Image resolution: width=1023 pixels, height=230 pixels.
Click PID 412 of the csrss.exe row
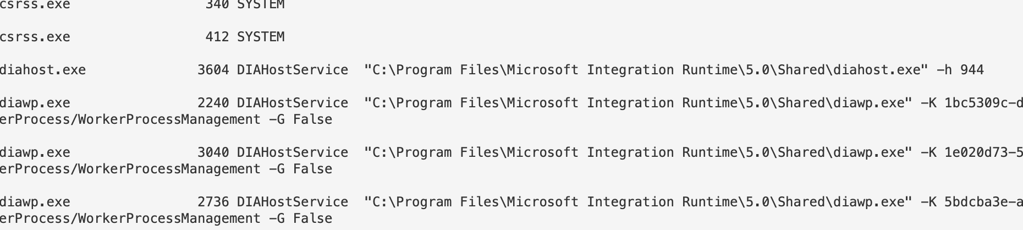pyautogui.click(x=217, y=37)
